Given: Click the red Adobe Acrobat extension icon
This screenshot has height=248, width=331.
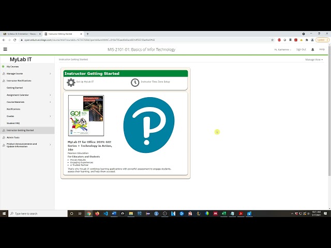Looking at the screenshot, I should pos(296,40).
